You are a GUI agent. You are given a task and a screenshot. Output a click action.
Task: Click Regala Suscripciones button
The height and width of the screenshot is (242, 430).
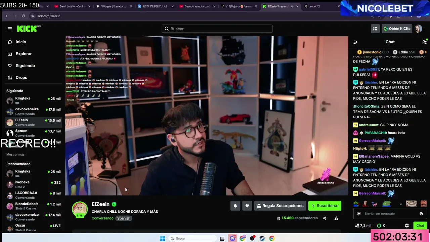pos(280,206)
